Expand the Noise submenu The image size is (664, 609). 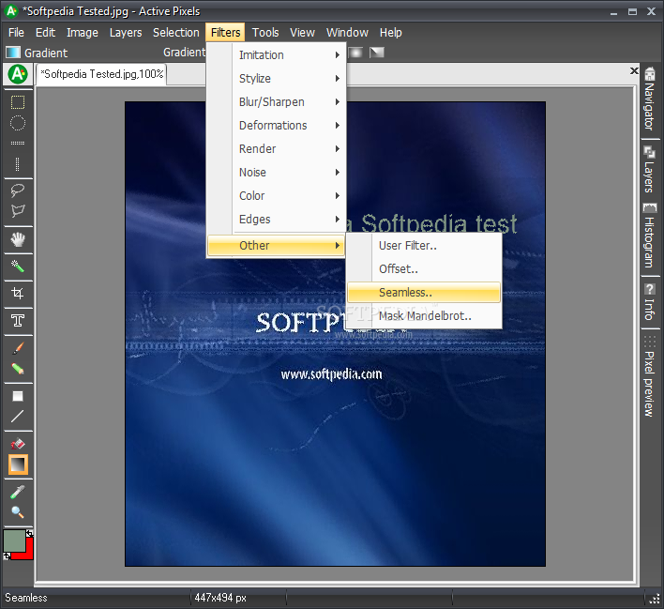pos(276,173)
